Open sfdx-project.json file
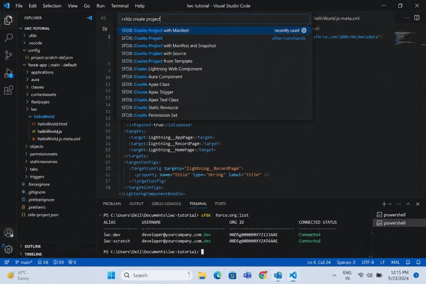This screenshot has height=284, width=426. (x=43, y=215)
